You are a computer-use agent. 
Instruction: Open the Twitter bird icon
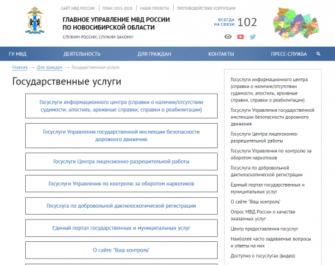click(x=253, y=37)
